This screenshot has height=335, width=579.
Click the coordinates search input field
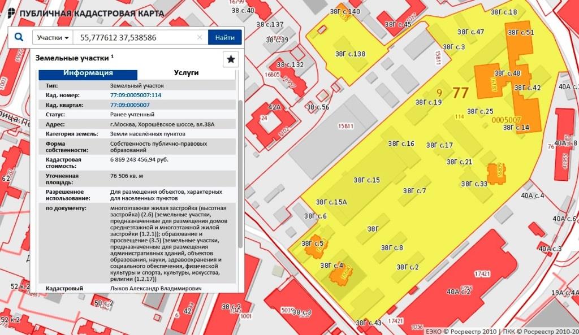coord(136,38)
